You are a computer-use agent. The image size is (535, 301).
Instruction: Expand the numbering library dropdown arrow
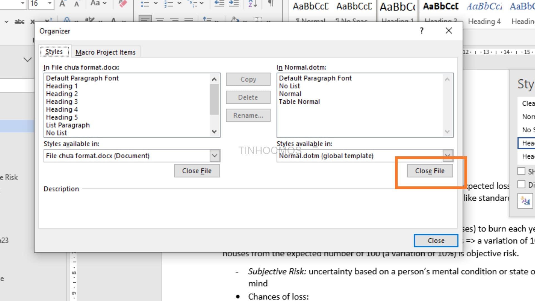[179, 4]
